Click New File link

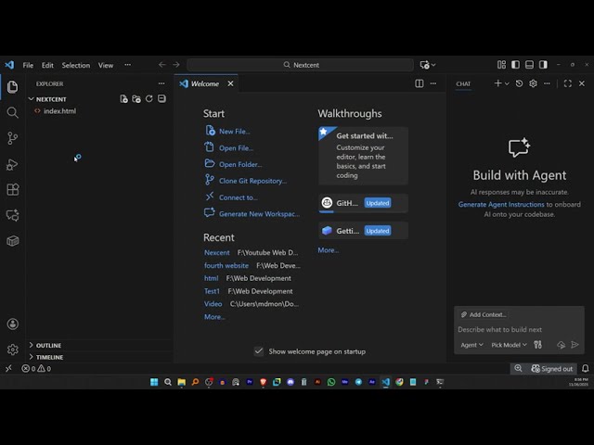pos(235,132)
